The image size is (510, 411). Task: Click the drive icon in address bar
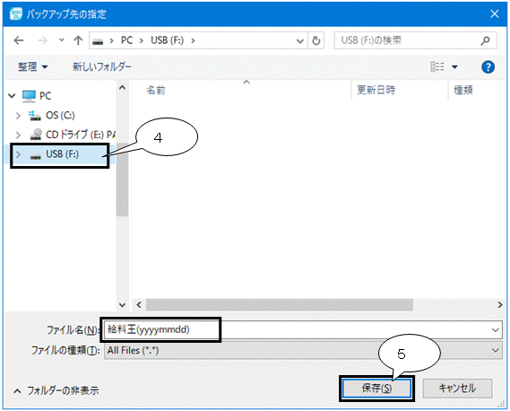click(x=98, y=41)
